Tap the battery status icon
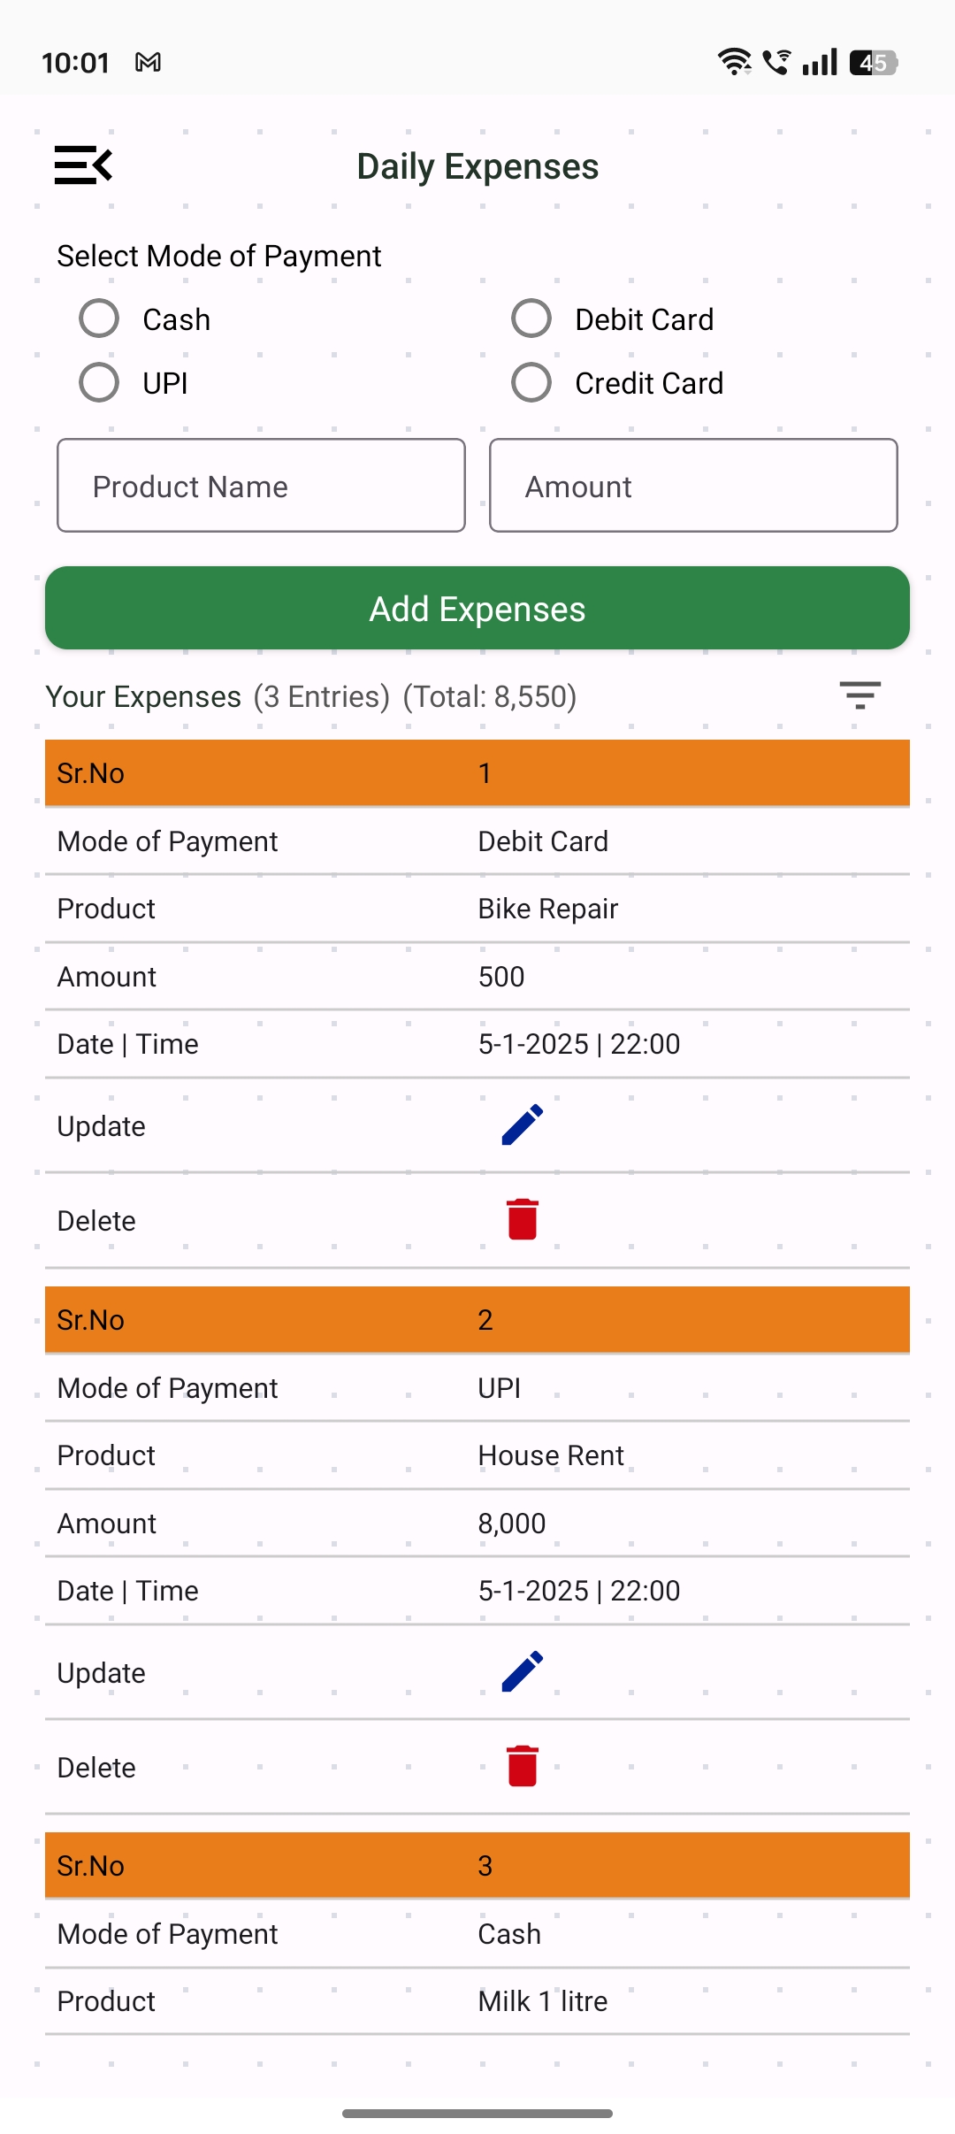Screen dimensions: 955x2134 (873, 62)
